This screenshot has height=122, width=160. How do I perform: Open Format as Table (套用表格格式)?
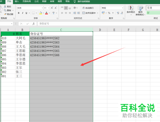point(140,11)
